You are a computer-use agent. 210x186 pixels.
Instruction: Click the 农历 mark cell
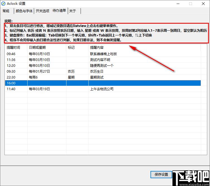pos(71,72)
